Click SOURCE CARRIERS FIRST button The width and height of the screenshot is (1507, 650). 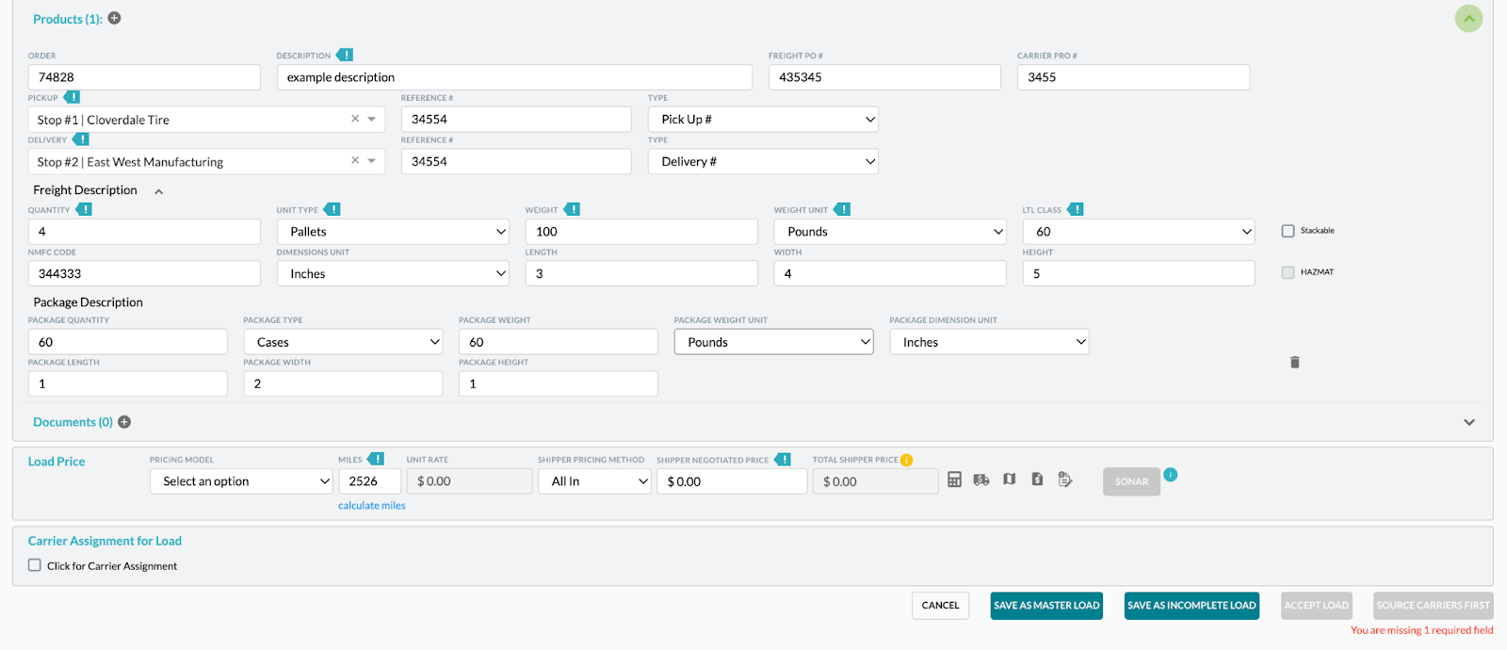click(x=1434, y=606)
